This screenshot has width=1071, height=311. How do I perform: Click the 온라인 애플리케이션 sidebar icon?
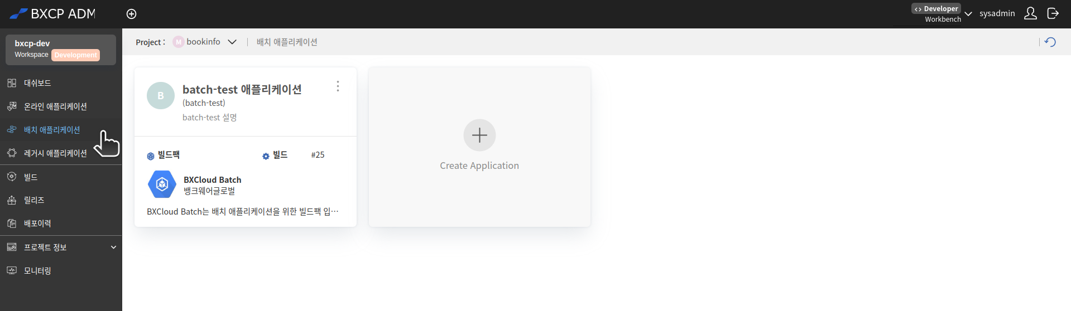tap(12, 106)
